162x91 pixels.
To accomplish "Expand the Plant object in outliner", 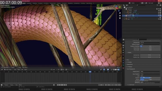I will tap(125, 19).
